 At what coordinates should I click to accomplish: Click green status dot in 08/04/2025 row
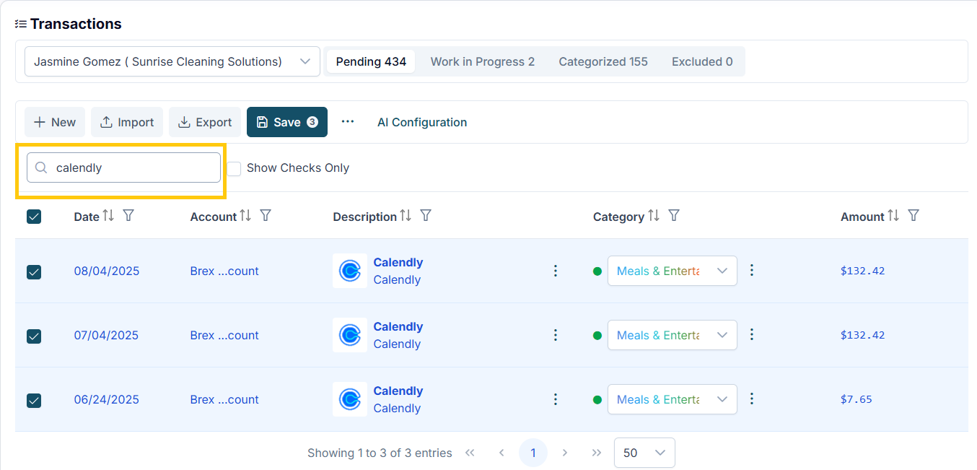(597, 271)
